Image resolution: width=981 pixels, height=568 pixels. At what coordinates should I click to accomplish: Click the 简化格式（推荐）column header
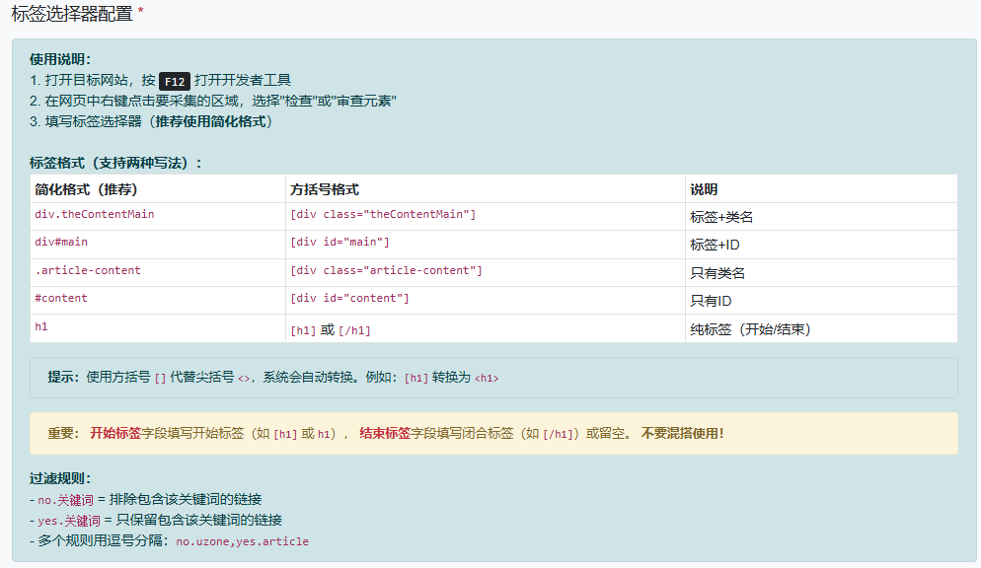(86, 189)
